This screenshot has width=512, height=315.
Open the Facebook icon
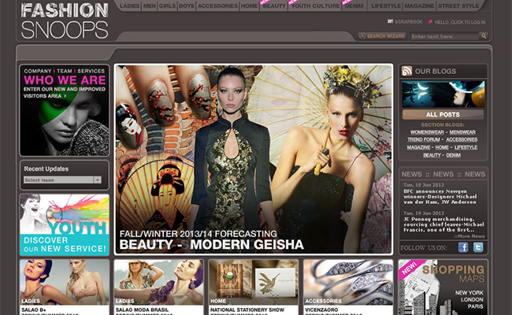[x=463, y=247]
